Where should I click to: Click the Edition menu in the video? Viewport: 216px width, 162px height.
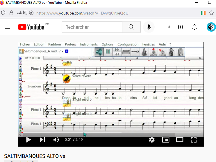pos(39,44)
